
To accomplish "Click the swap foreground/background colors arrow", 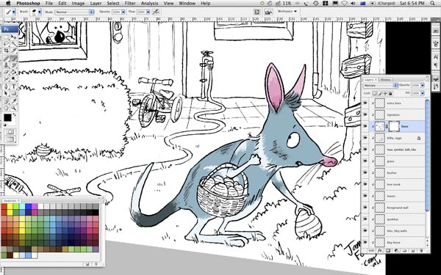I will point(15,115).
